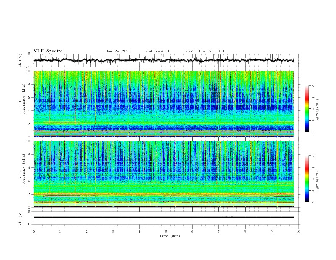Click the "5" tick on the time axis
The image size is (336, 260).
(166, 232)
